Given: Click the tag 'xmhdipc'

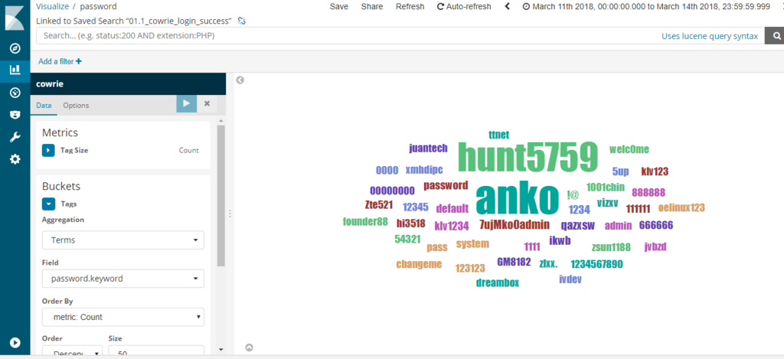Looking at the screenshot, I should (424, 170).
